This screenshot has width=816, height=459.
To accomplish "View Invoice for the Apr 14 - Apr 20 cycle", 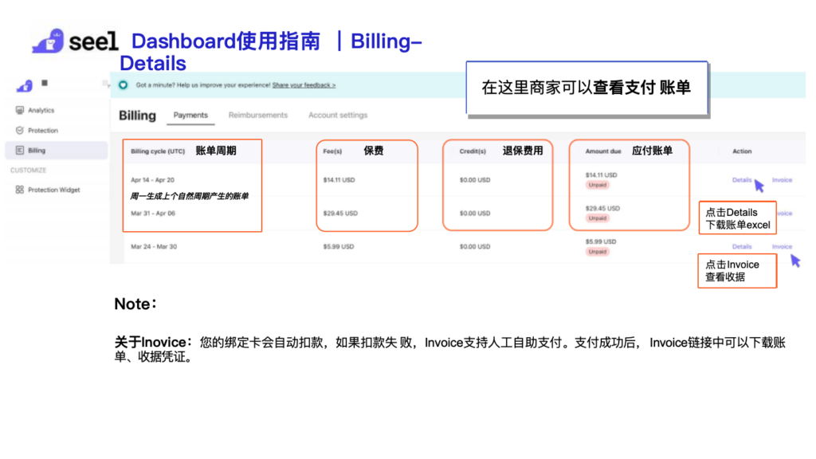I will click(782, 180).
